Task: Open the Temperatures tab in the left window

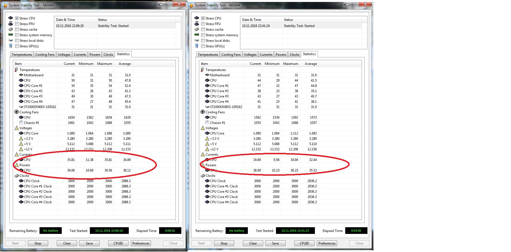Action: [22, 55]
